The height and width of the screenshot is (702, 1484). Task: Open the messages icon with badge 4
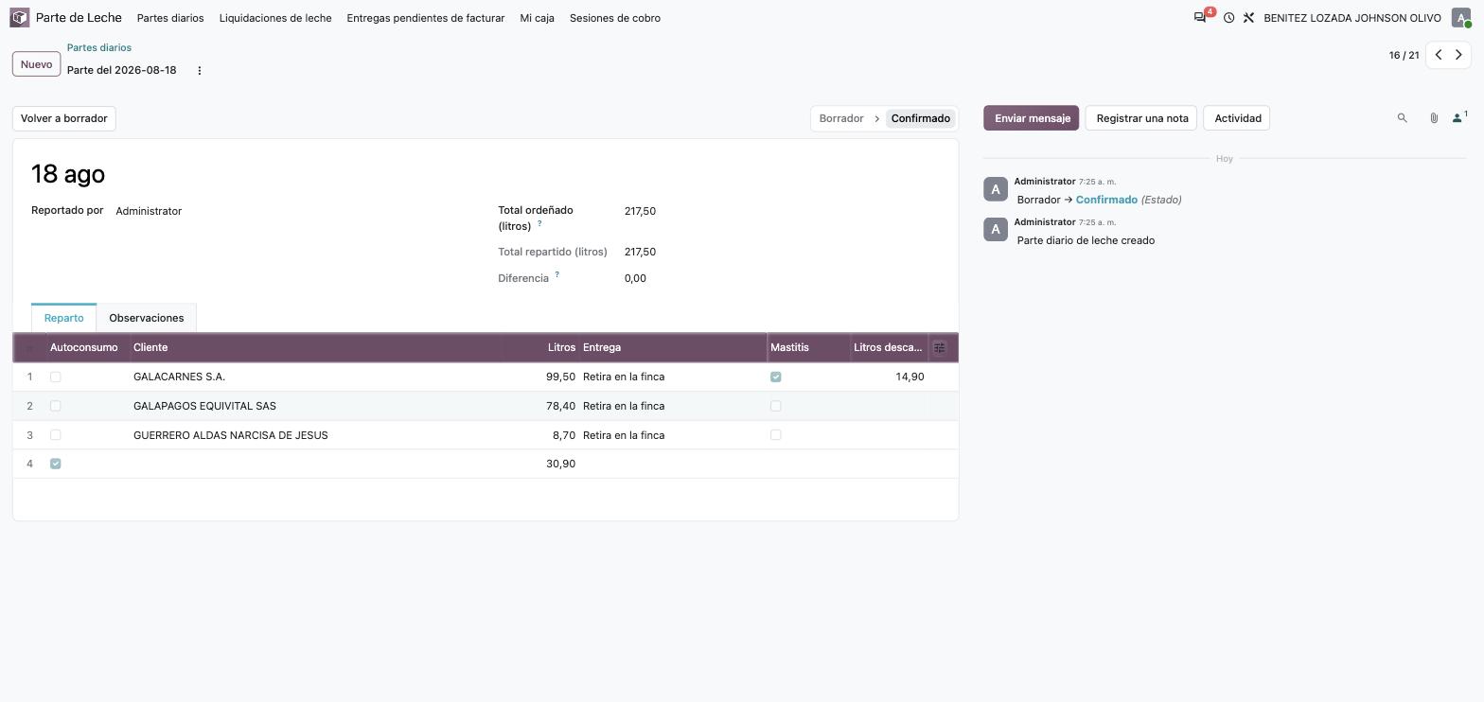tap(1200, 18)
